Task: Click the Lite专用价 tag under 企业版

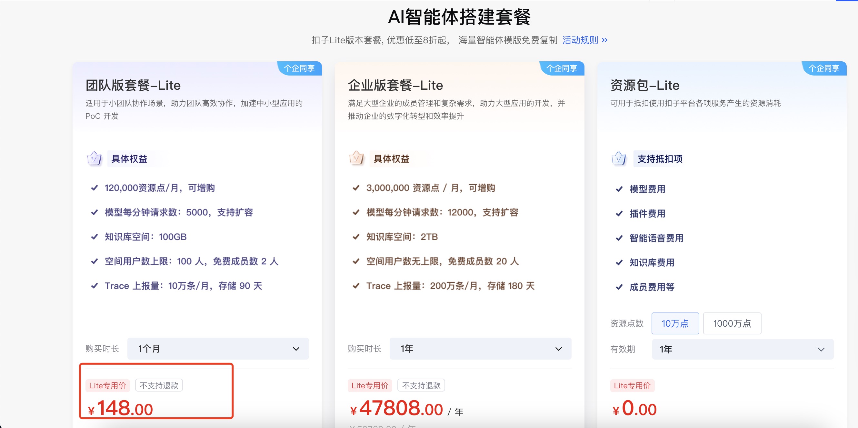Action: [370, 386]
